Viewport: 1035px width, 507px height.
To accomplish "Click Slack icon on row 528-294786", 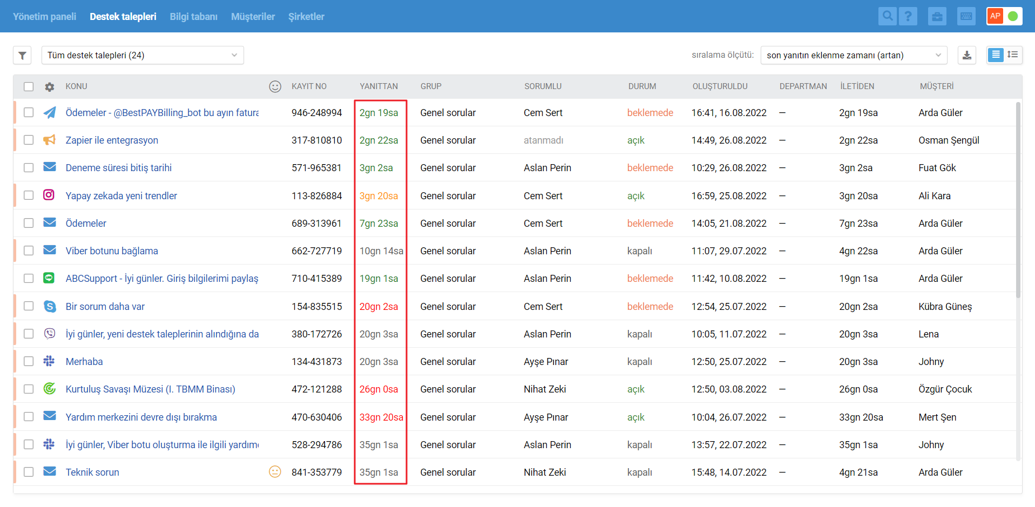I will [x=49, y=444].
